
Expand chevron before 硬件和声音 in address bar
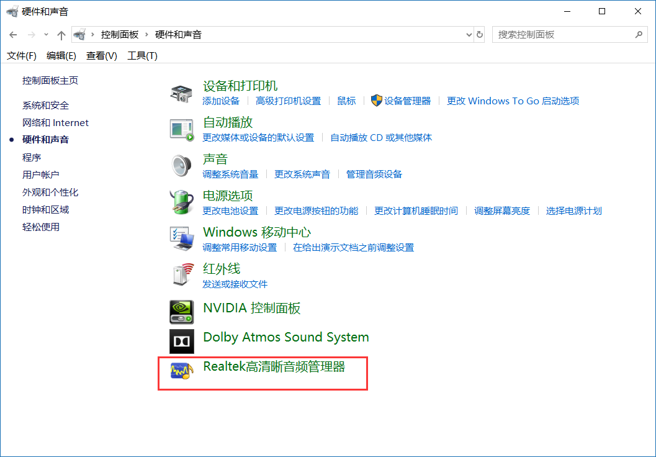pyautogui.click(x=147, y=34)
